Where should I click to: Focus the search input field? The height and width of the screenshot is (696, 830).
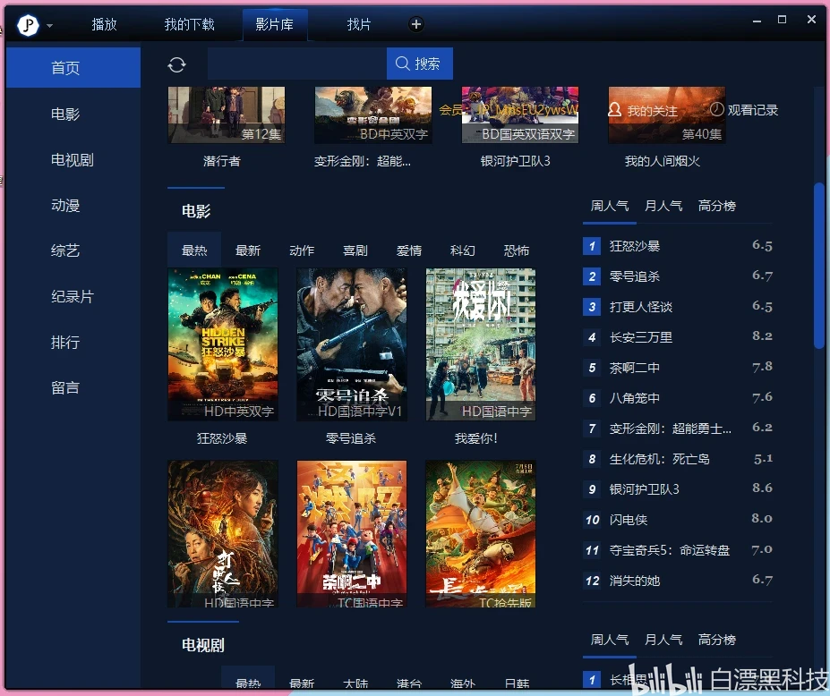click(x=297, y=64)
